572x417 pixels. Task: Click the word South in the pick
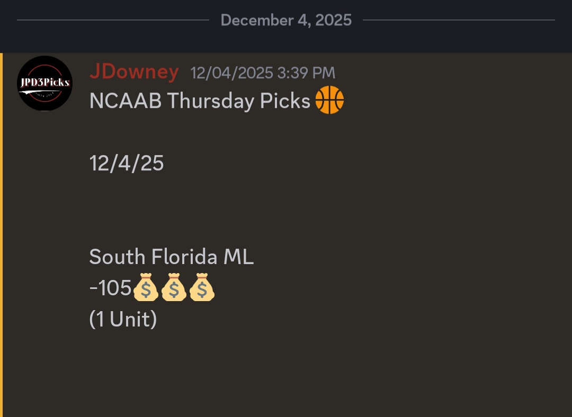click(x=117, y=257)
